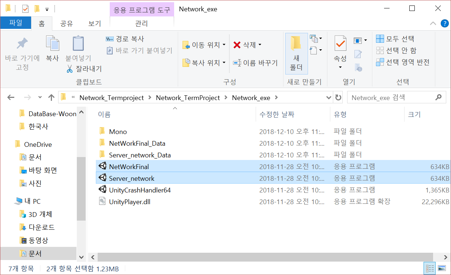Switch to Details view in status bar
The height and width of the screenshot is (275, 451).
(429, 268)
